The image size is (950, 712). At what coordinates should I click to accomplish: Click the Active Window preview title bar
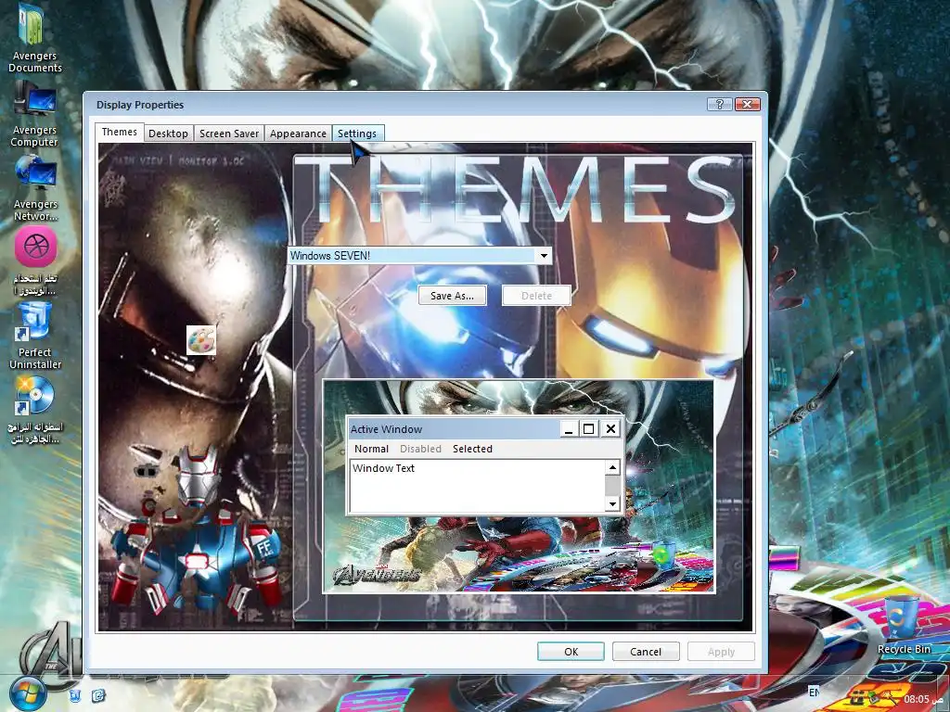pos(453,429)
